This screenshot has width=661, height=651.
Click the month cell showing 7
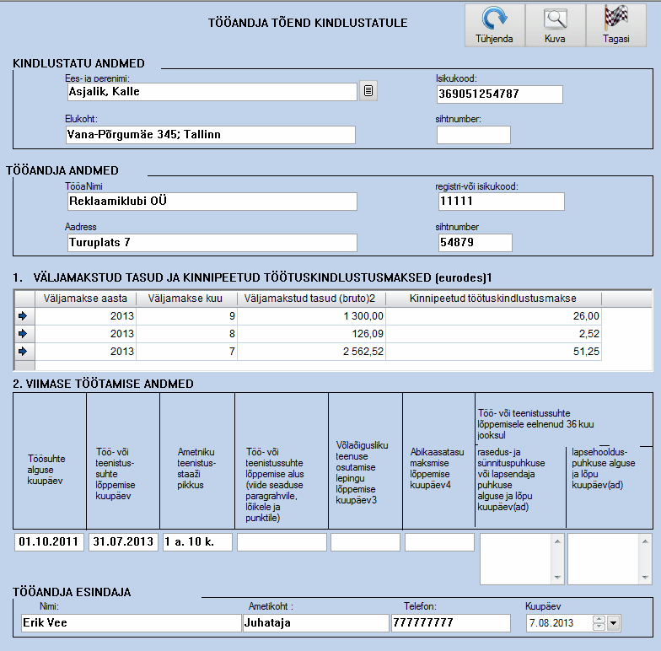[186, 351]
